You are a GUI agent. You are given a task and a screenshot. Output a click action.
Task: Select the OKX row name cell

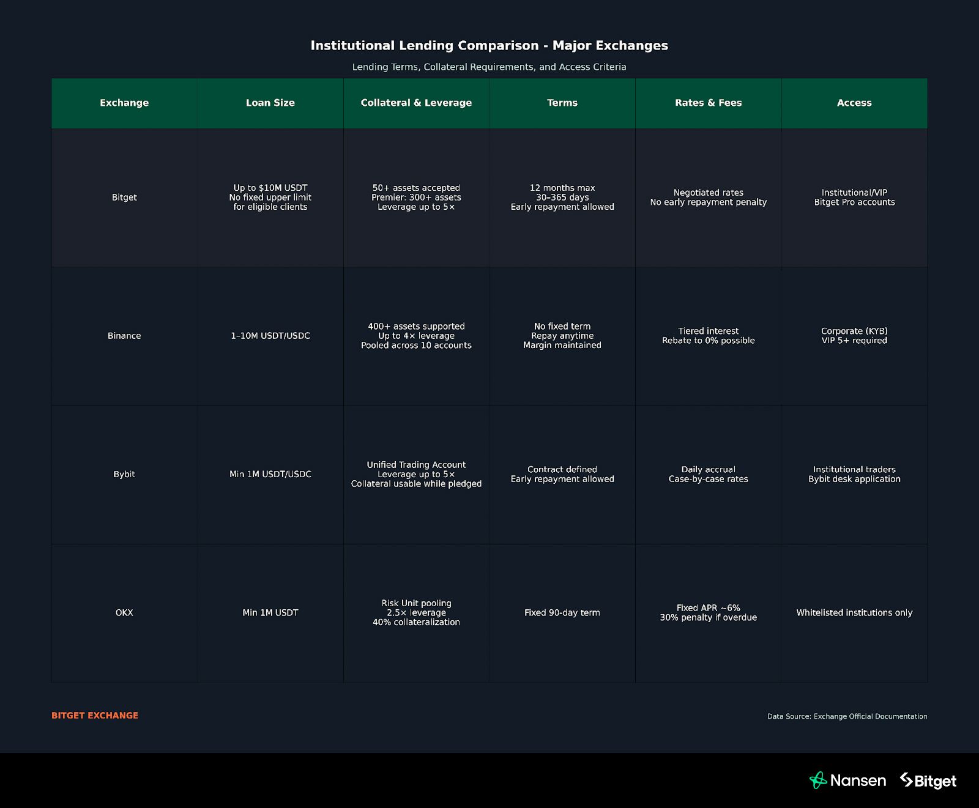124,612
